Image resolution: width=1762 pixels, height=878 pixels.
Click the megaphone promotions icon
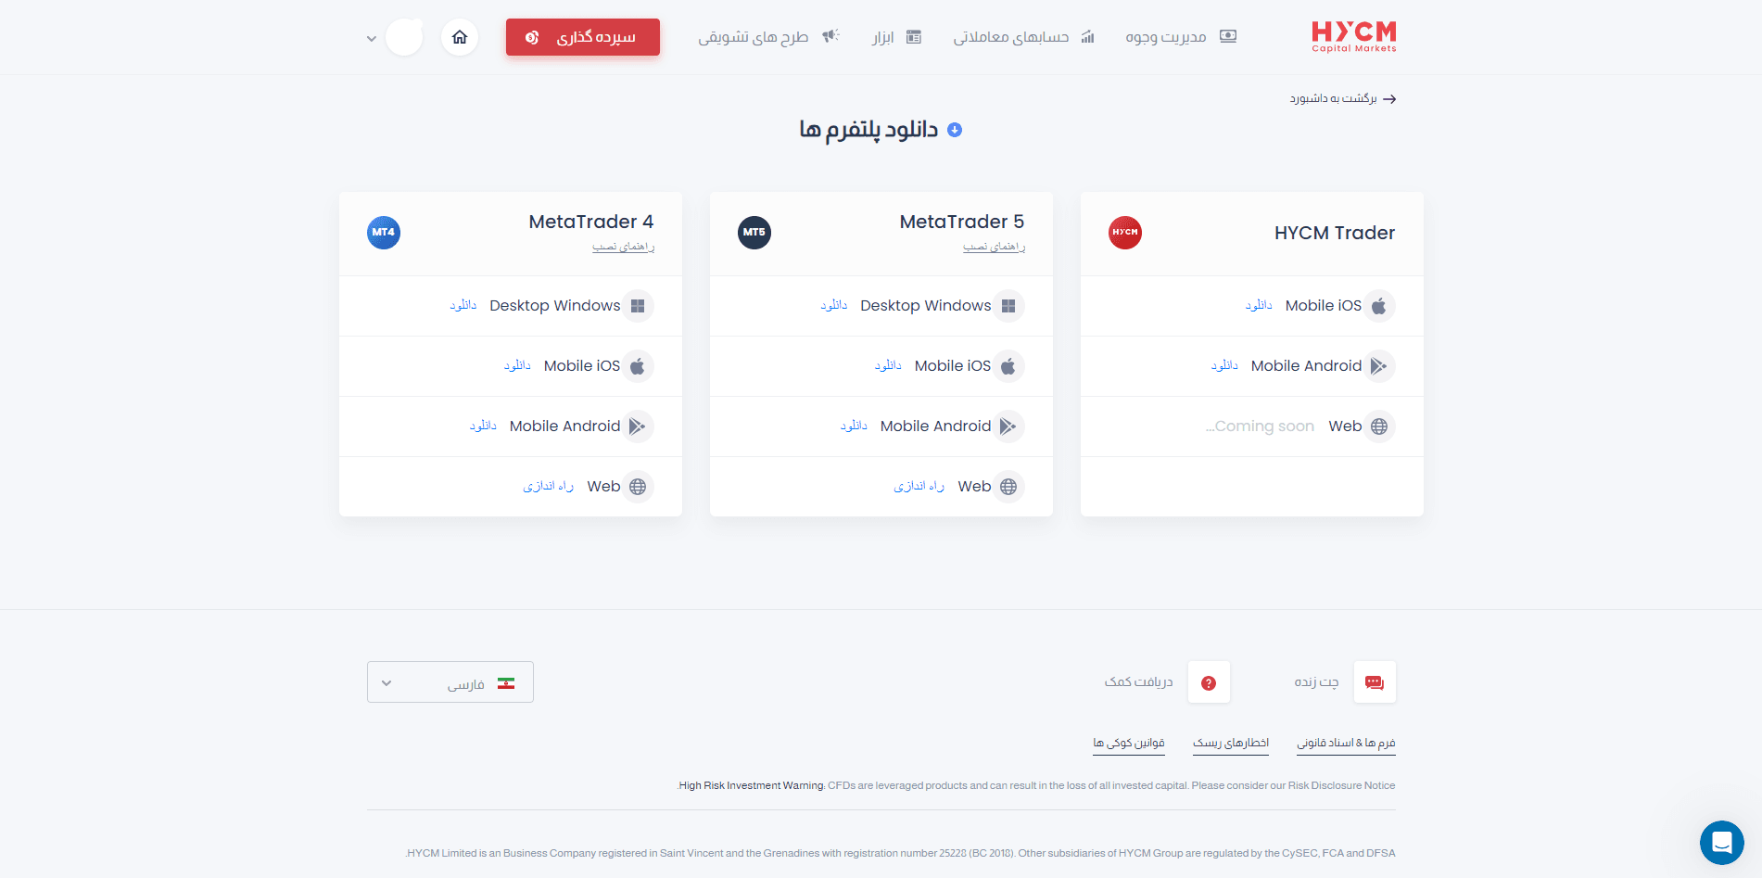(x=830, y=36)
